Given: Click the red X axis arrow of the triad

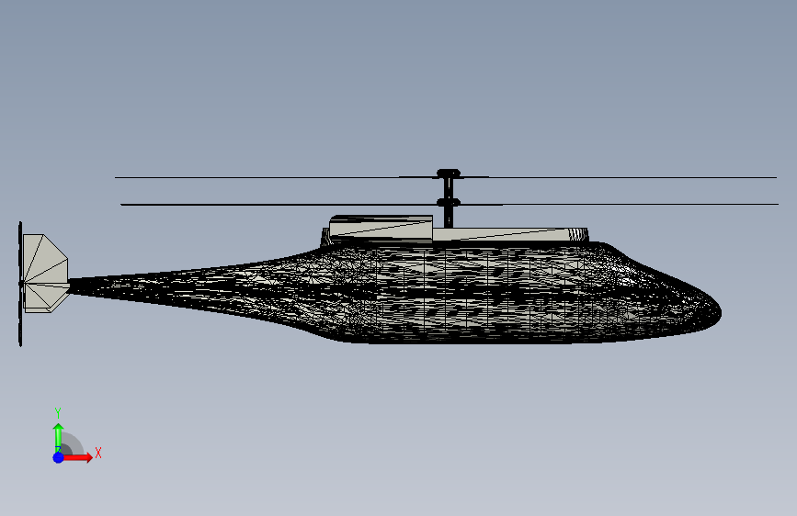Looking at the screenshot, I should pos(77,457).
